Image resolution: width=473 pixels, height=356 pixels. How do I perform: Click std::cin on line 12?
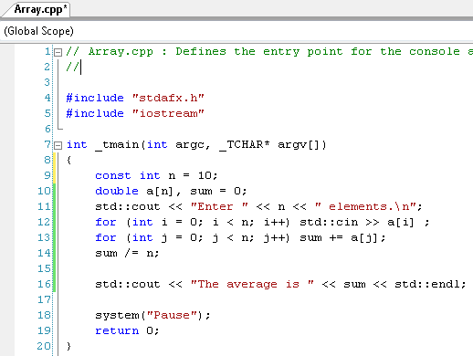329,222
